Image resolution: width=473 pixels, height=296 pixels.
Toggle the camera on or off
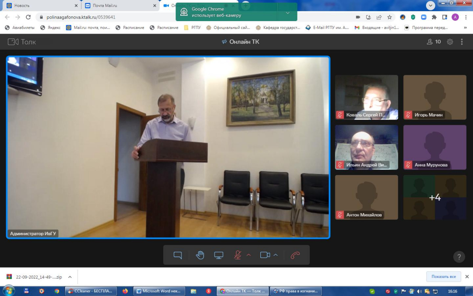[265, 255]
